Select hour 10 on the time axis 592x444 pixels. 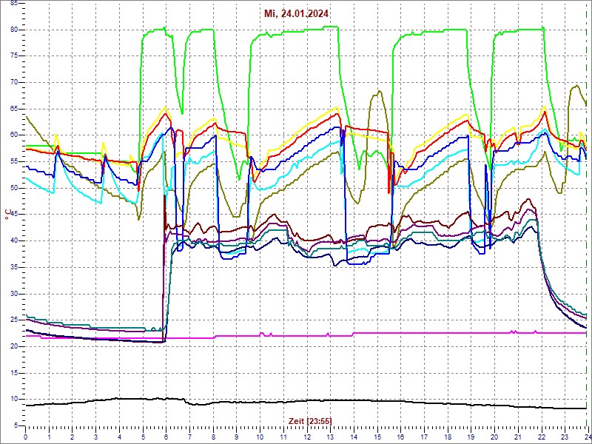click(x=260, y=437)
